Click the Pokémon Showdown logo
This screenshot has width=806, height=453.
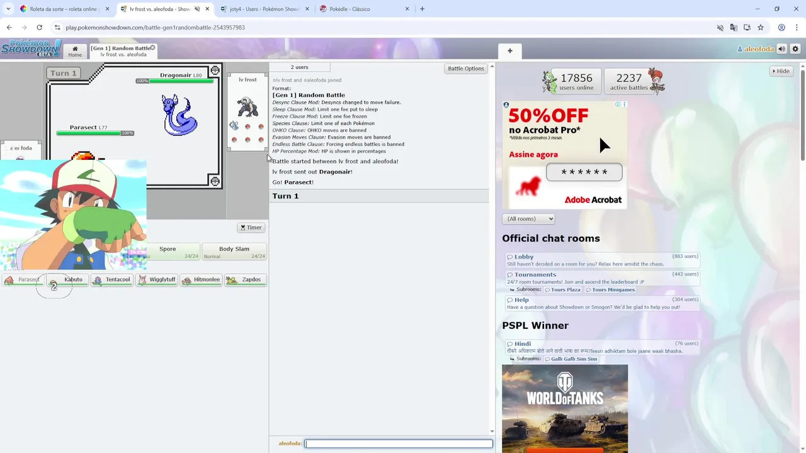(x=30, y=49)
